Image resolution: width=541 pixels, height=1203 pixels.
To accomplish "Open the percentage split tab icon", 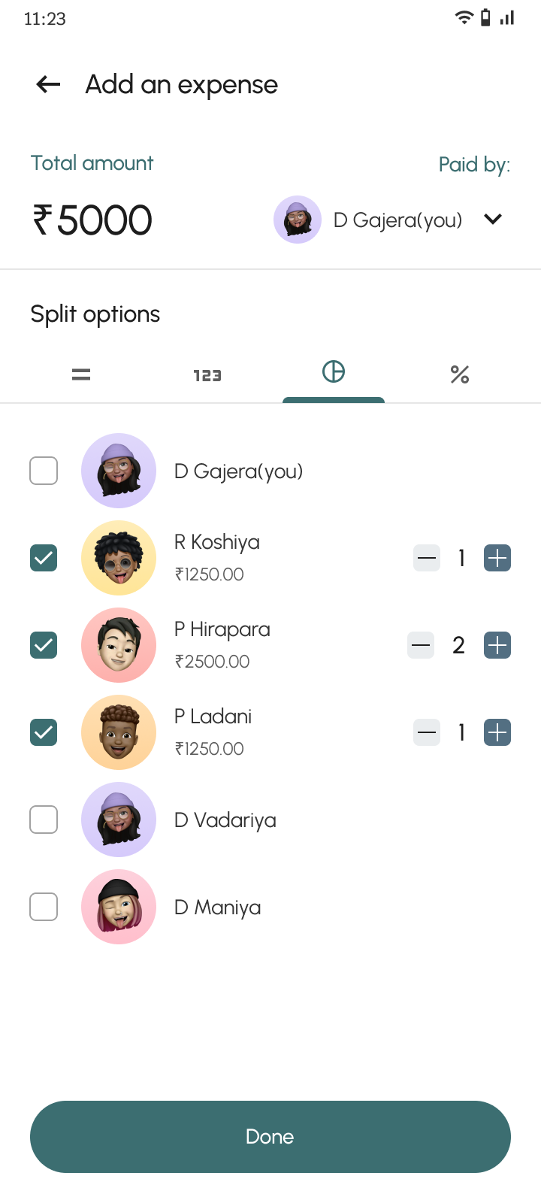I will click(460, 374).
